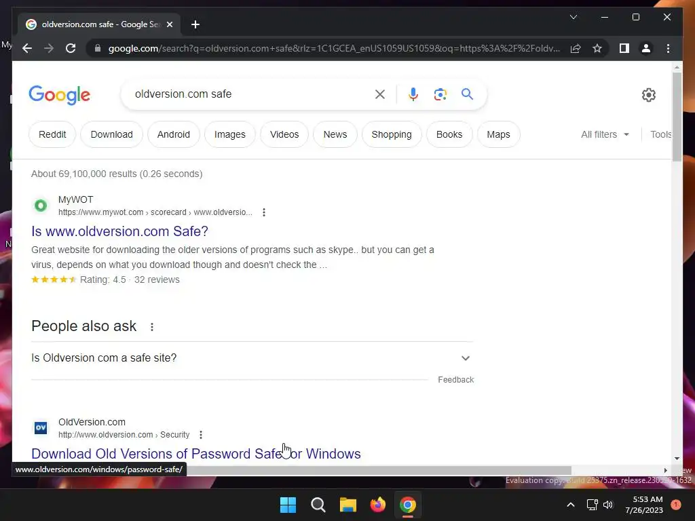
Task: View site information lock icon
Action: [x=98, y=48]
